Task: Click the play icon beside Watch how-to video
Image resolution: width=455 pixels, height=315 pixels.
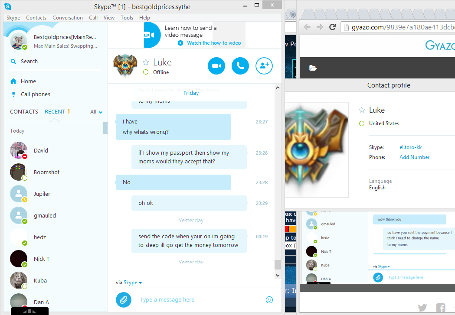Action: (x=180, y=43)
